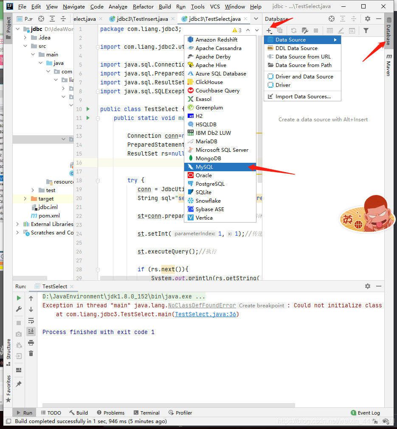397x429 pixels.
Task: Choose DDL Data Source menu entry
Action: tap(302, 48)
